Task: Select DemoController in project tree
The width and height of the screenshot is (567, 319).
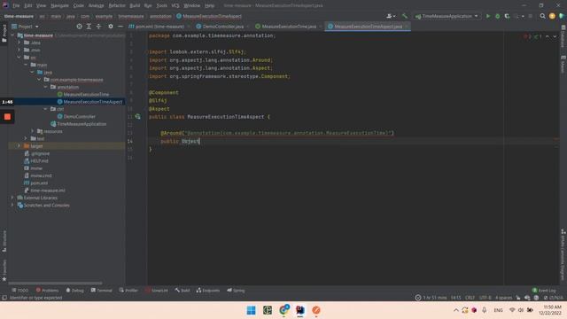Action: 79,116
